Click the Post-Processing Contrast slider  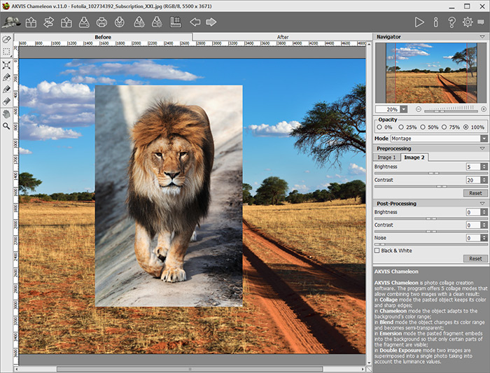[x=430, y=232]
